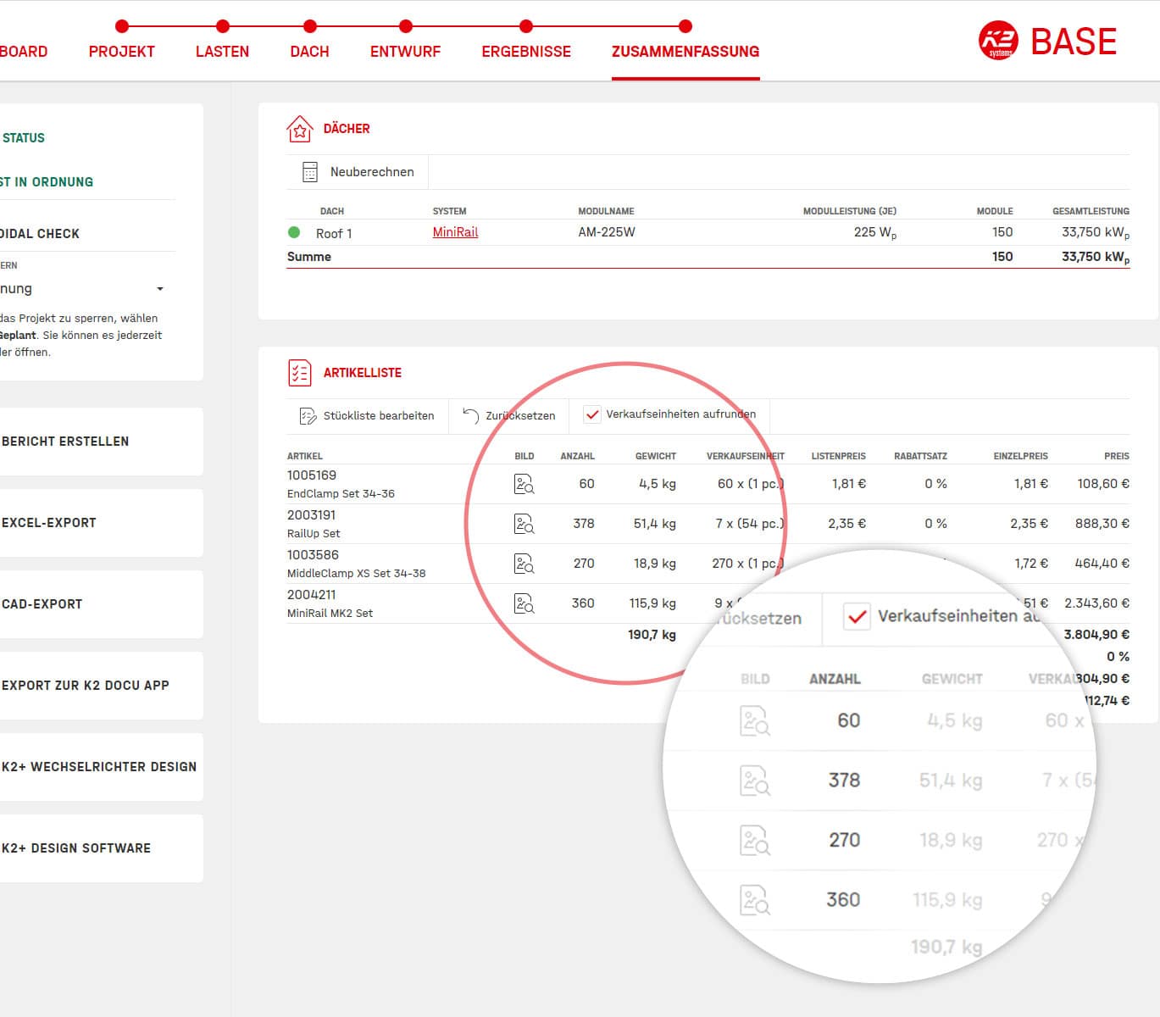
Task: Click the RABATTSATZ column header
Action: coord(920,456)
